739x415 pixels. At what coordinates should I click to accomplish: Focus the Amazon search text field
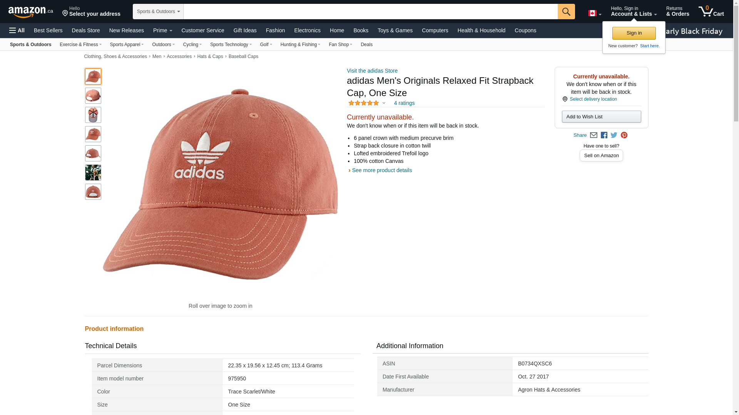pyautogui.click(x=370, y=12)
